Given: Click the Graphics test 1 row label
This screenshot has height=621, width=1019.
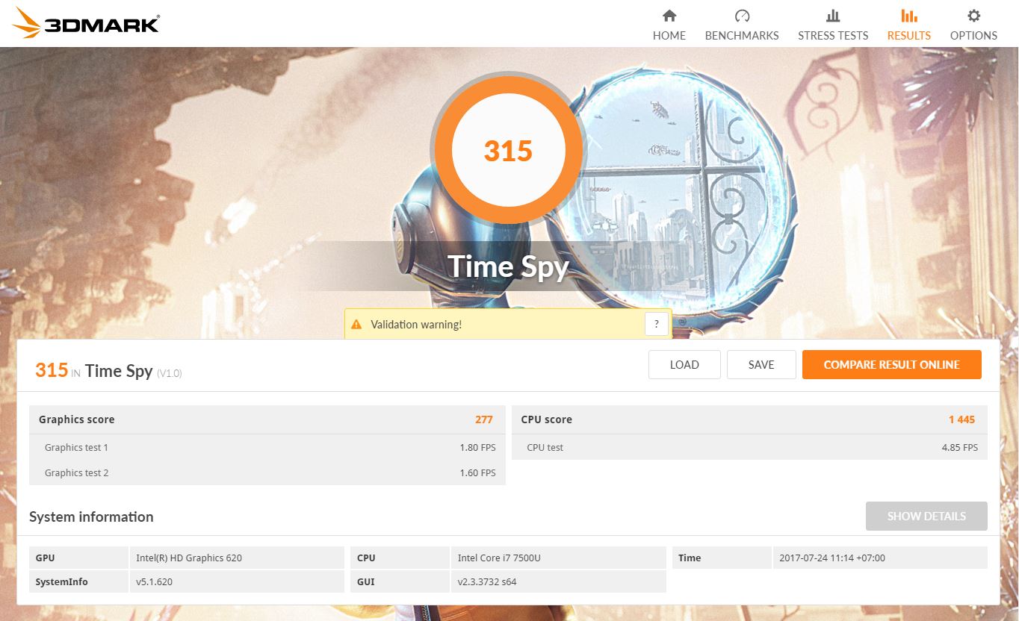Looking at the screenshot, I should (76, 448).
